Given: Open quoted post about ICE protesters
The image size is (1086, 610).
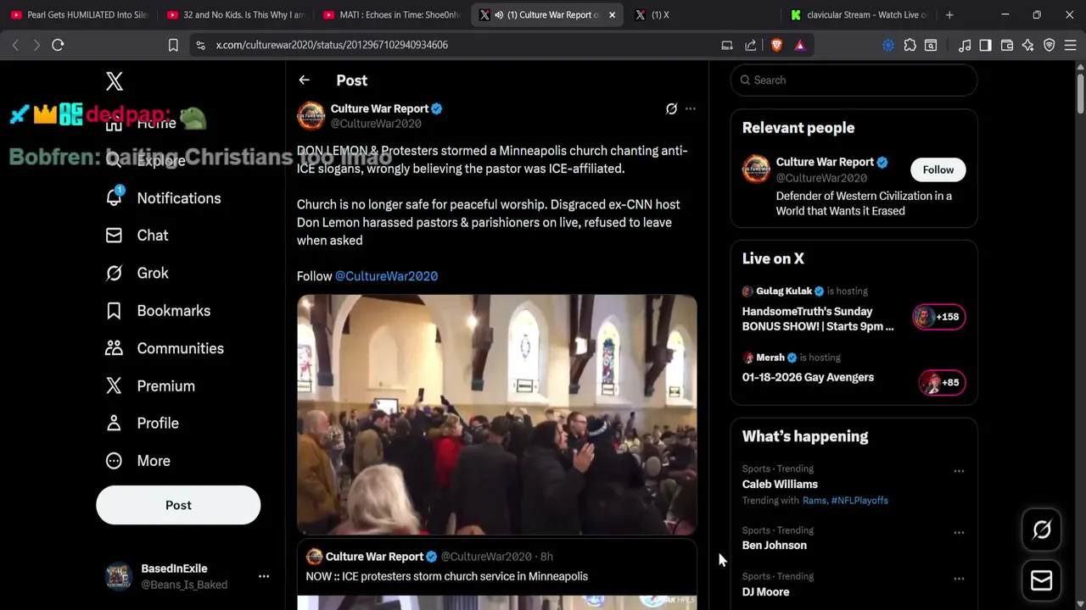Looking at the screenshot, I should pyautogui.click(x=496, y=574).
